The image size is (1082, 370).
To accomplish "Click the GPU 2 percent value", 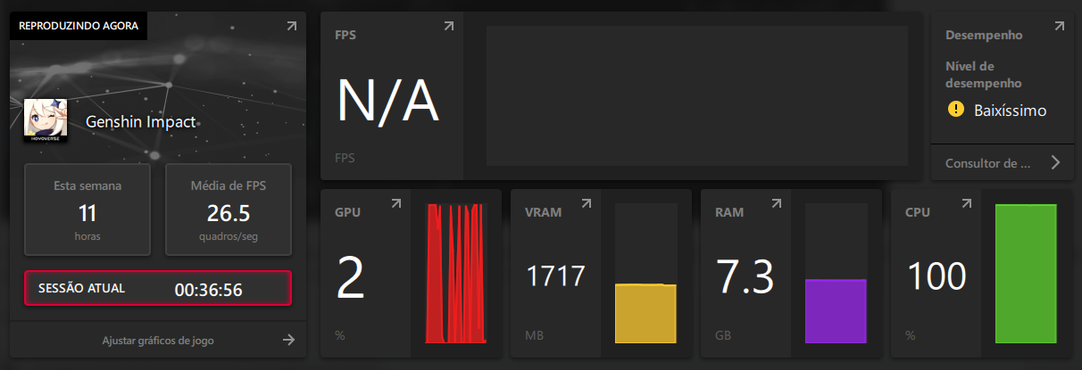I will [x=350, y=278].
